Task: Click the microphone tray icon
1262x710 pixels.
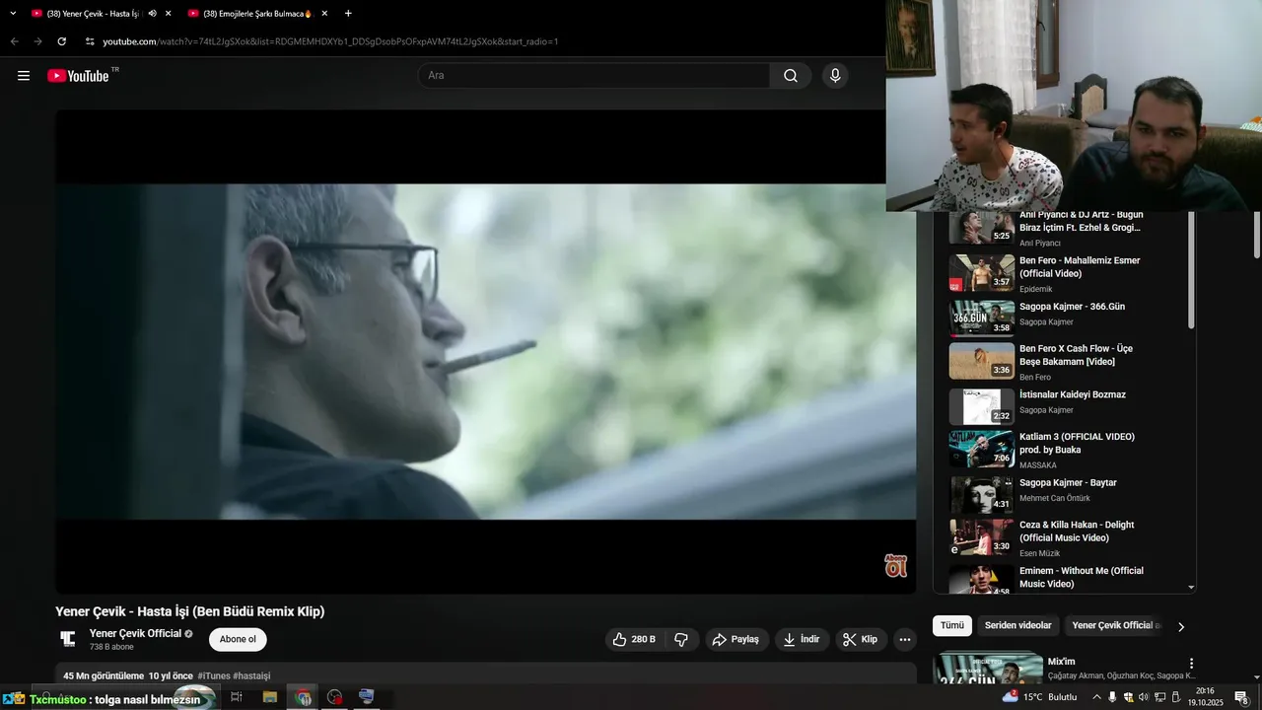Action: 1112,697
